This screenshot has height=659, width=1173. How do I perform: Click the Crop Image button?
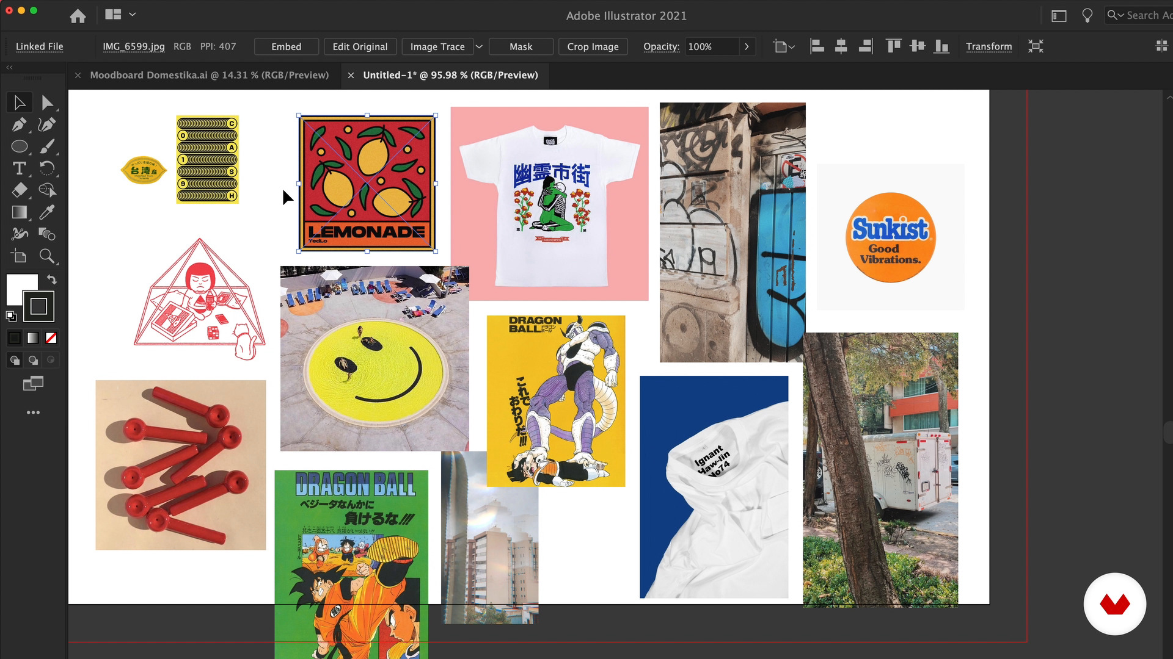pos(593,46)
